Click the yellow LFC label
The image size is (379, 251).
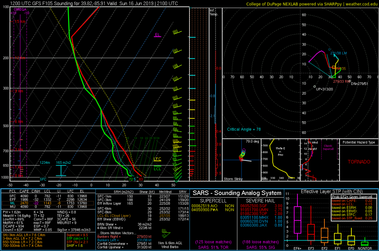click(x=157, y=159)
